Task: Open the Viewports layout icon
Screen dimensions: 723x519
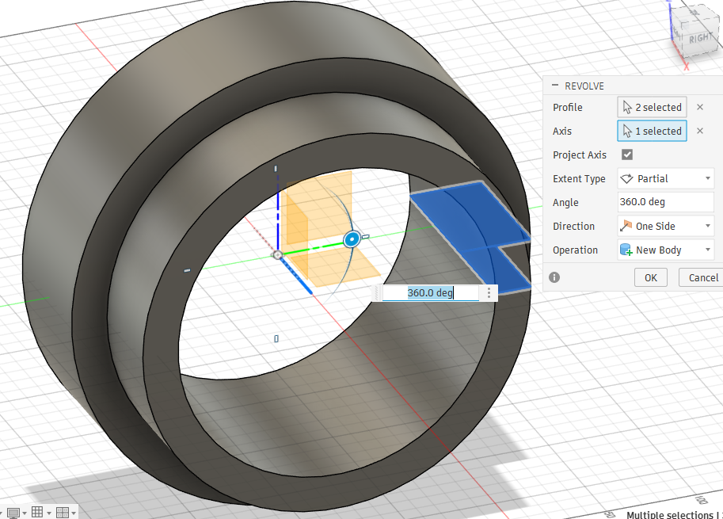Action: pos(63,512)
